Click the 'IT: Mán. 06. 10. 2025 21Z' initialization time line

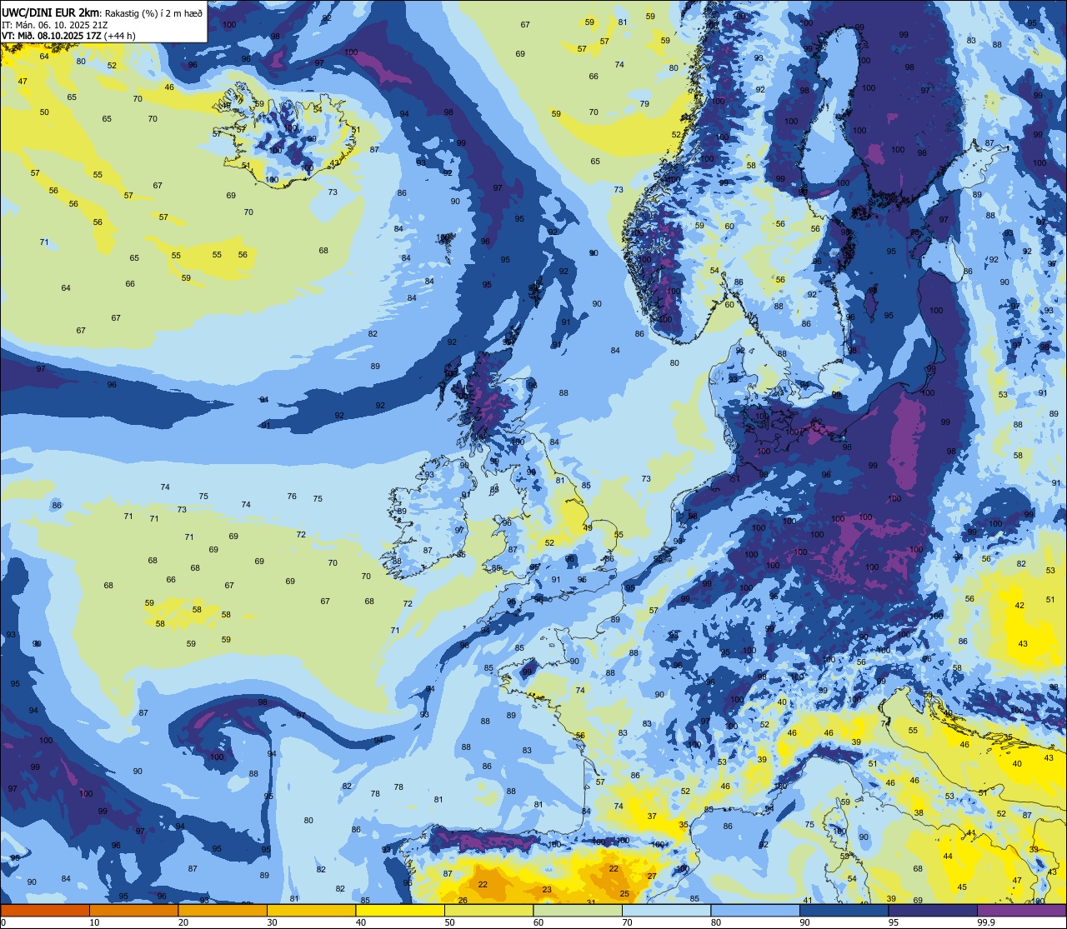(x=54, y=24)
